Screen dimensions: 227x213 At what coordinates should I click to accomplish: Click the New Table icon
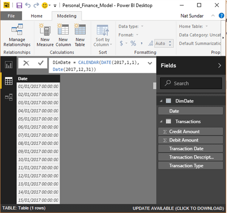click(x=80, y=35)
